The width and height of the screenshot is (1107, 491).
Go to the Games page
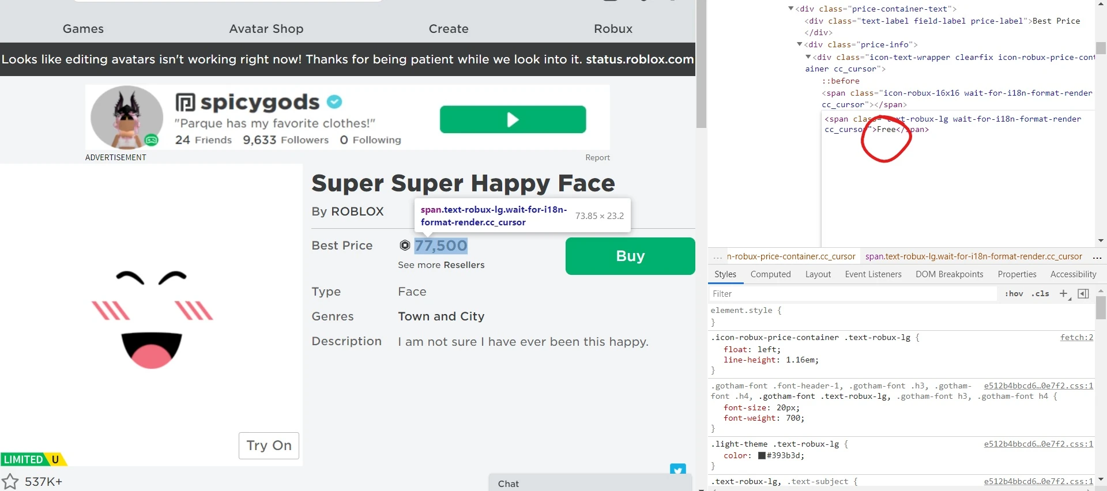[x=83, y=29]
